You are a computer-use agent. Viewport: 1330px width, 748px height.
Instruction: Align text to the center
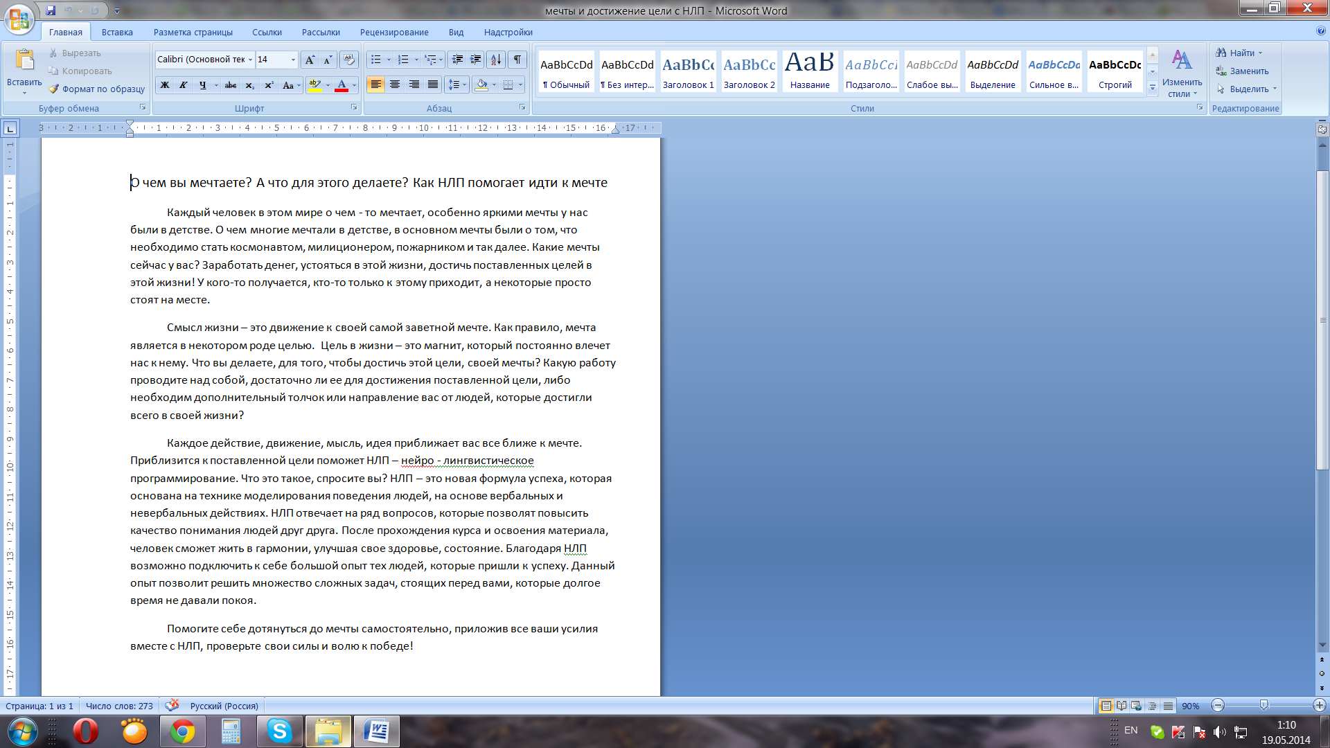point(395,84)
